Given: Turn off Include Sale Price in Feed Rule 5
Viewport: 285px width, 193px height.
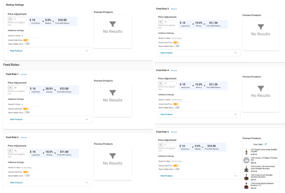Looking at the screenshot, I should (x=176, y=165).
